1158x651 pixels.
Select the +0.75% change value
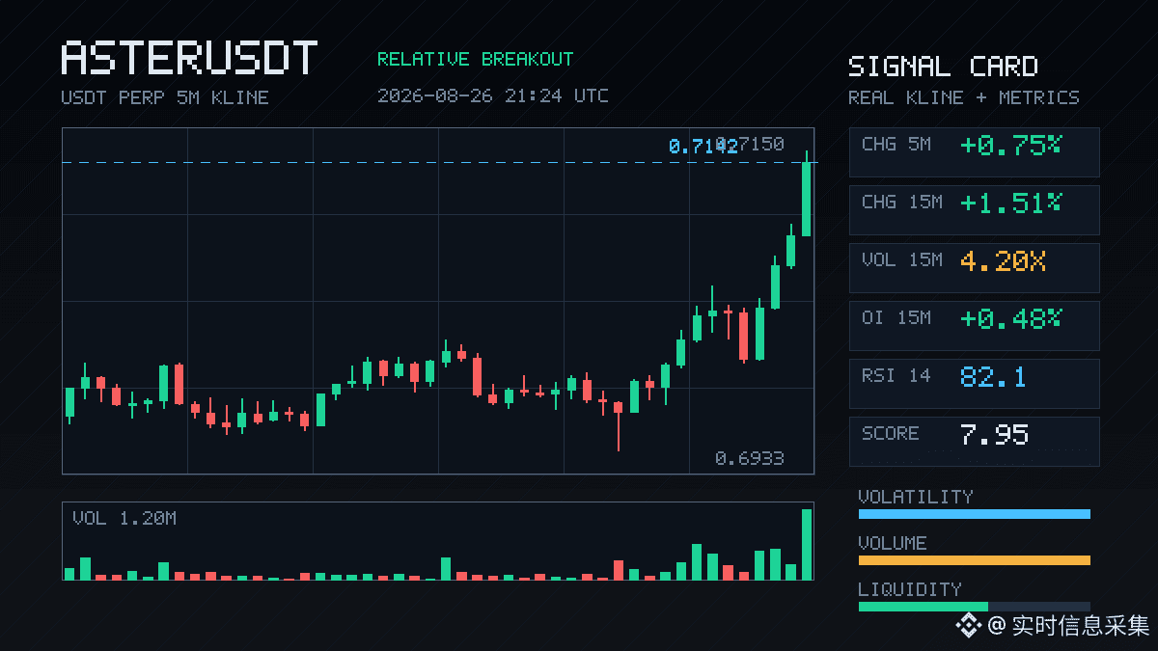pos(1010,146)
